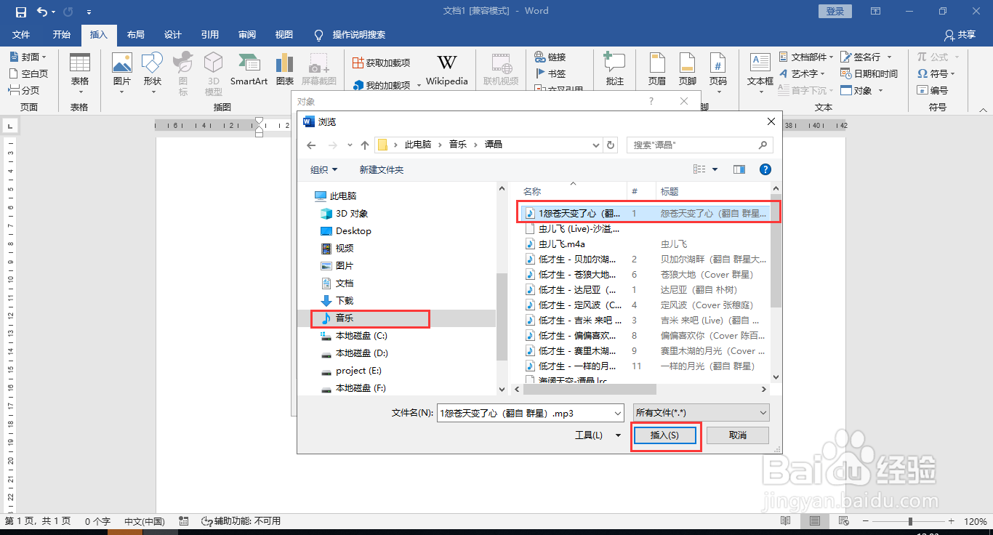The image size is (993, 535).
Task: Click the Share (共享) button
Action: tap(960, 34)
